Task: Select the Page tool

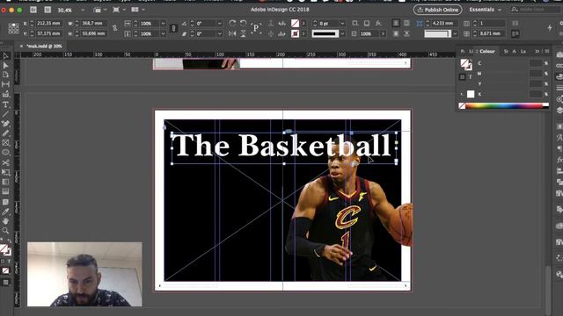Action: (5, 75)
